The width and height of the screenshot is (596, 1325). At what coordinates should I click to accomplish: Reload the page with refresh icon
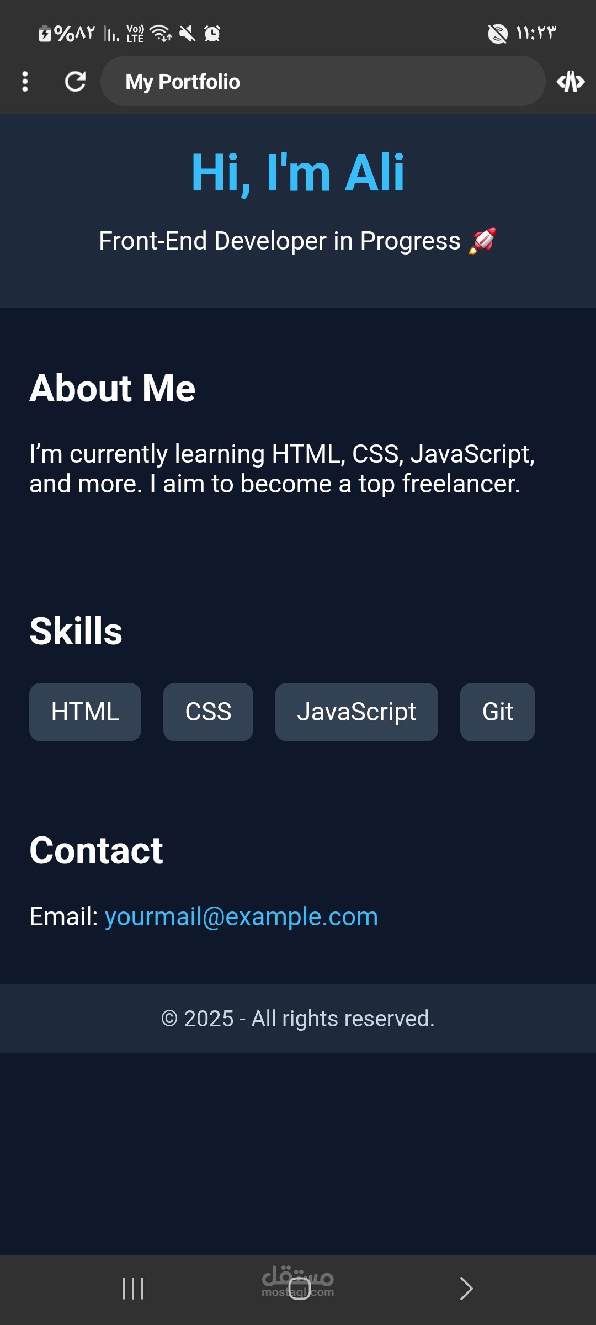click(76, 82)
